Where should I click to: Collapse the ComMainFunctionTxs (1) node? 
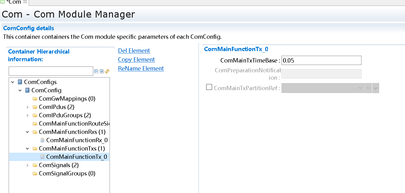point(27,149)
